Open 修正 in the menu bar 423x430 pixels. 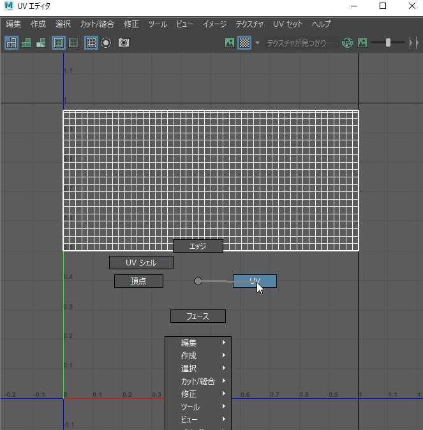pos(131,24)
